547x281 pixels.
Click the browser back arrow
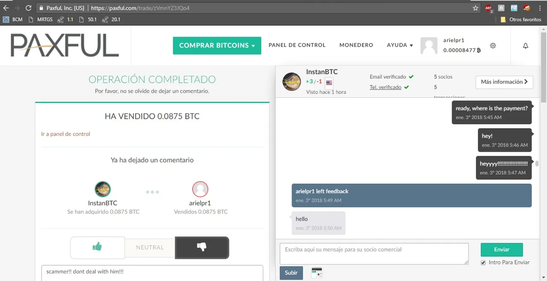pos(6,8)
